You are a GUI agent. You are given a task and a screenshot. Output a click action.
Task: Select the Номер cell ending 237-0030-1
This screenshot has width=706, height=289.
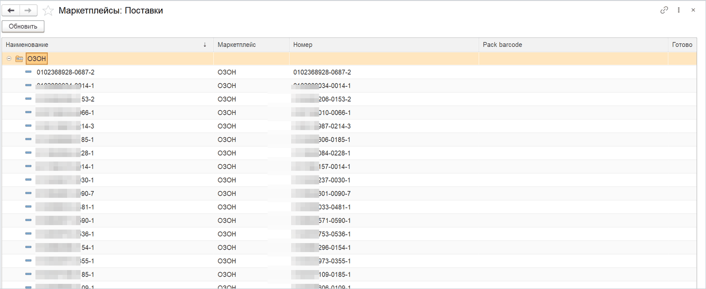[x=322, y=180]
